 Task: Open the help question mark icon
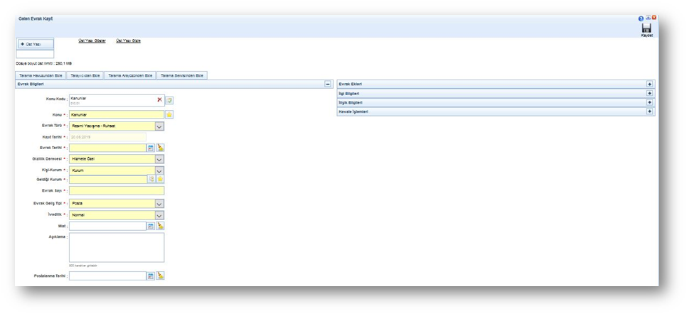(x=641, y=18)
